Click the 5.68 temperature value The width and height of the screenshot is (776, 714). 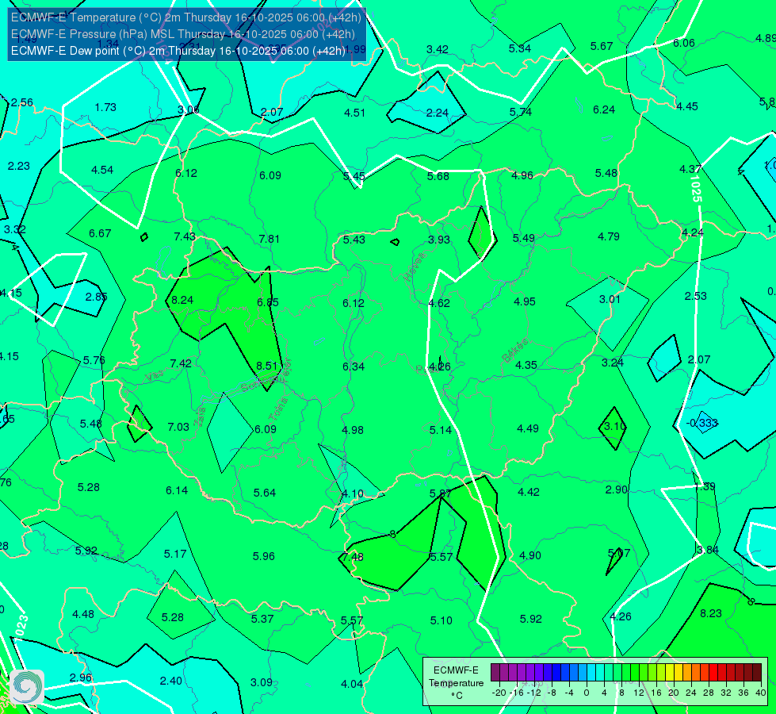point(438,176)
